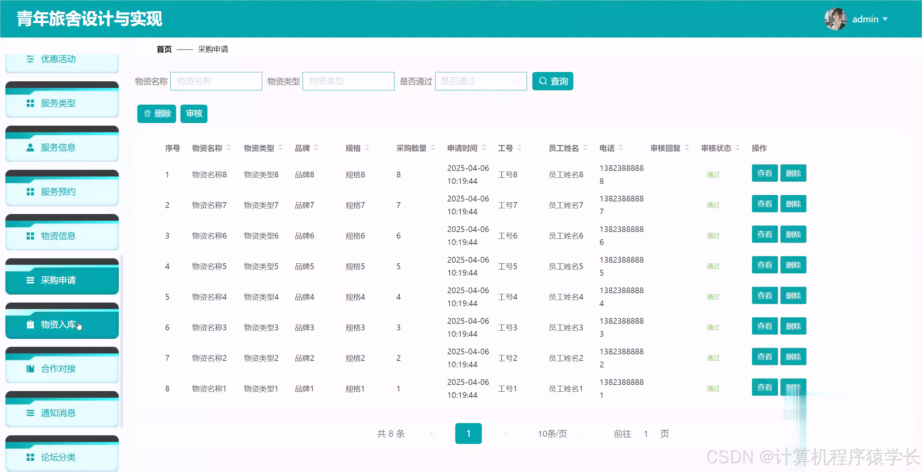Sort the table by 采购数量 column arrows
Image resolution: width=922 pixels, height=472 pixels.
click(433, 148)
